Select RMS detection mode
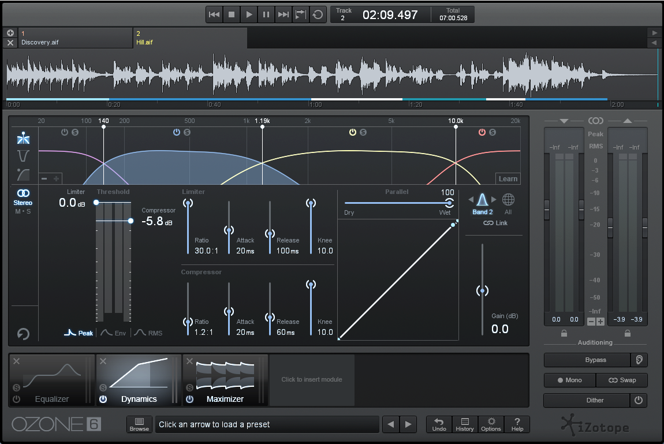664x444 pixels. tap(148, 333)
